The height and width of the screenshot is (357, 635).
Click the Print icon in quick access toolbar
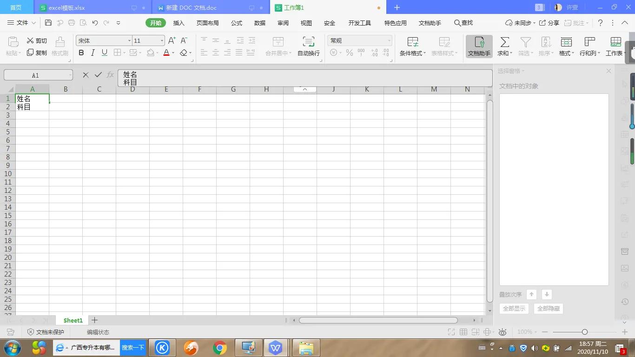72,23
